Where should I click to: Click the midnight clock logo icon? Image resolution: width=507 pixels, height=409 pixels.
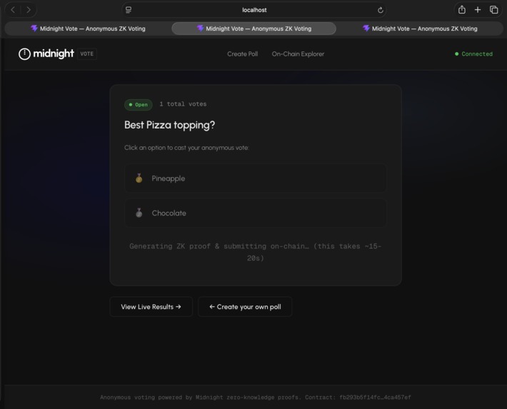click(24, 54)
